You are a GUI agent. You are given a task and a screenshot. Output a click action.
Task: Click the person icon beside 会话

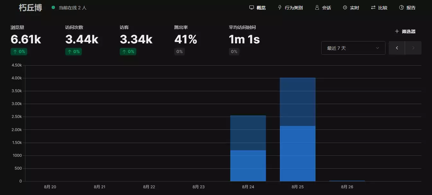point(317,7)
